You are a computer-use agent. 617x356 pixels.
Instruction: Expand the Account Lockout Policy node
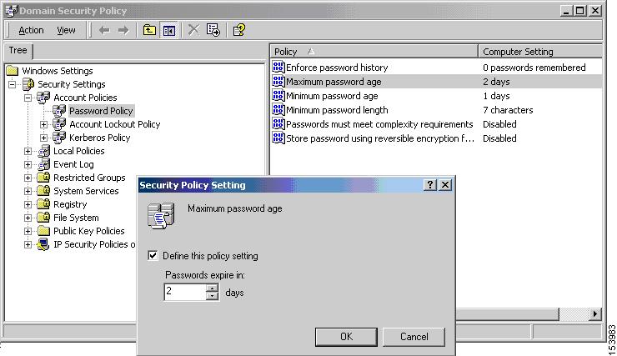[x=43, y=124]
